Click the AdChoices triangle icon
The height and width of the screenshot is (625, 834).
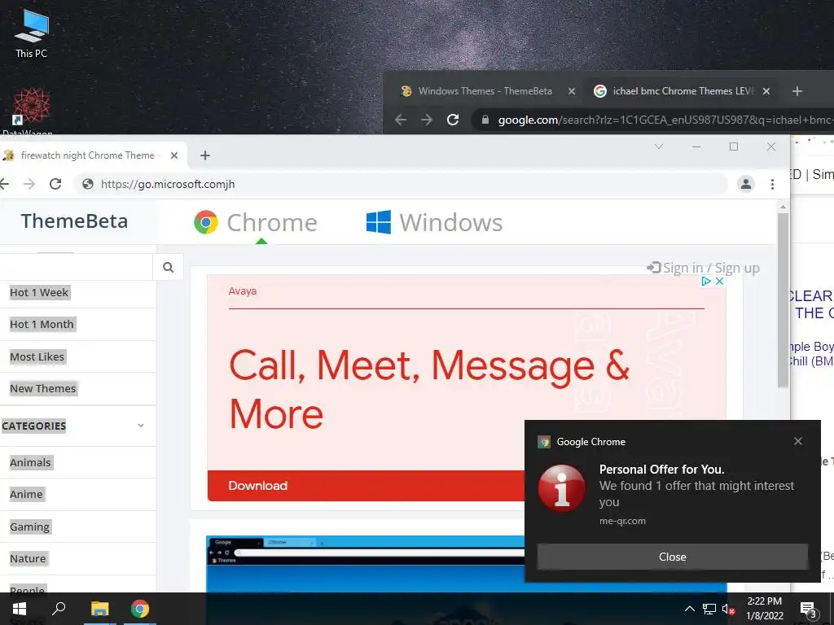[x=706, y=281]
